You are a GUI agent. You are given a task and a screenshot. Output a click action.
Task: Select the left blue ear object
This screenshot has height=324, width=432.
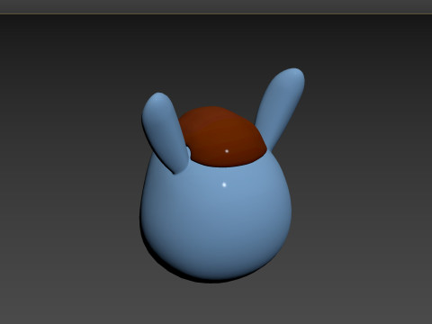pos(165,132)
